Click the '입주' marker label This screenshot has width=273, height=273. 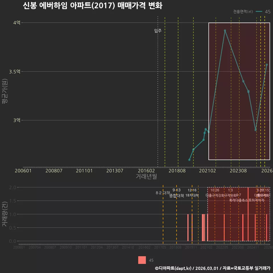click(158, 31)
